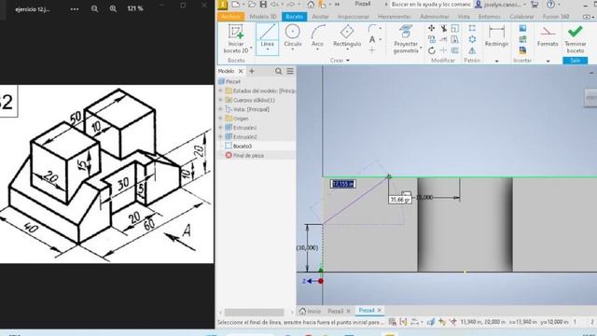
Task: Open the user account dropdown joselyn.canos
Action: 502,5
